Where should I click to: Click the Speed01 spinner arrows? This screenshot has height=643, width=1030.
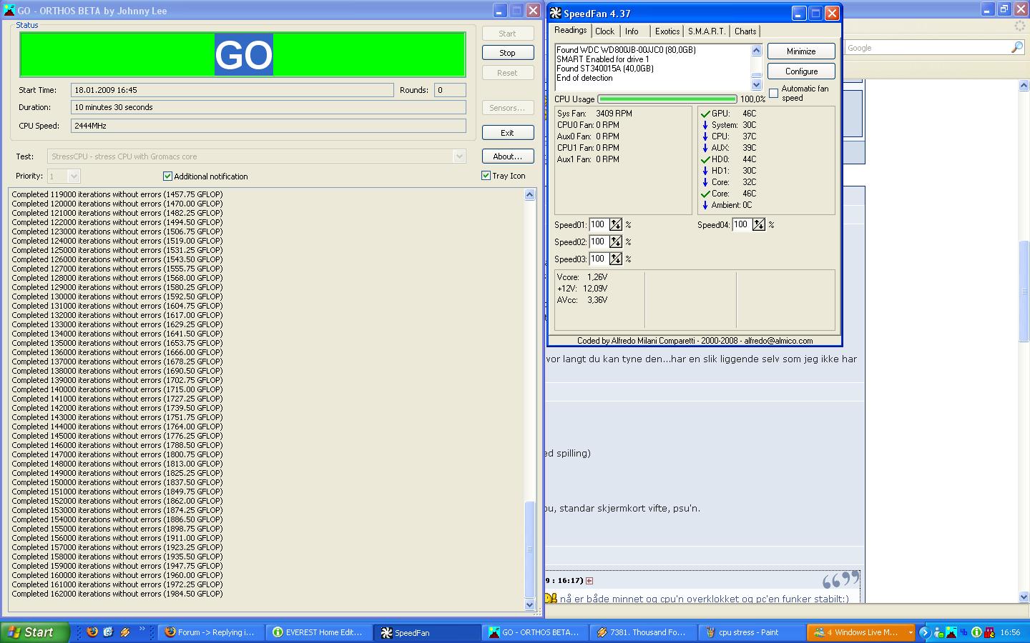click(x=615, y=224)
